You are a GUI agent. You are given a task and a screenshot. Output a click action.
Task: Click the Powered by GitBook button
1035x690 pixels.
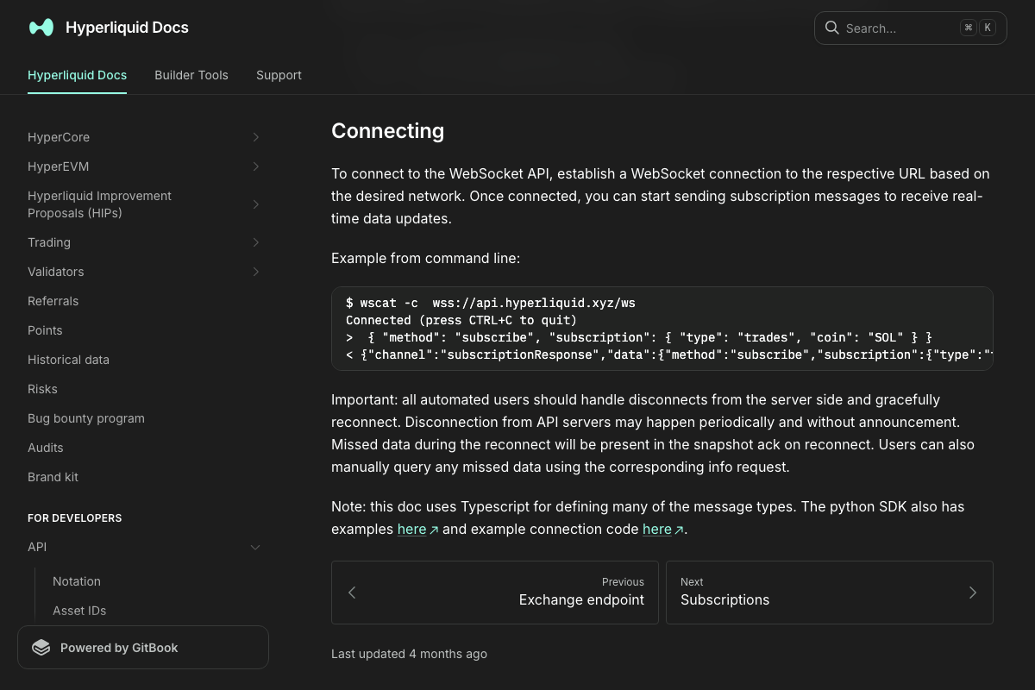pyautogui.click(x=143, y=648)
